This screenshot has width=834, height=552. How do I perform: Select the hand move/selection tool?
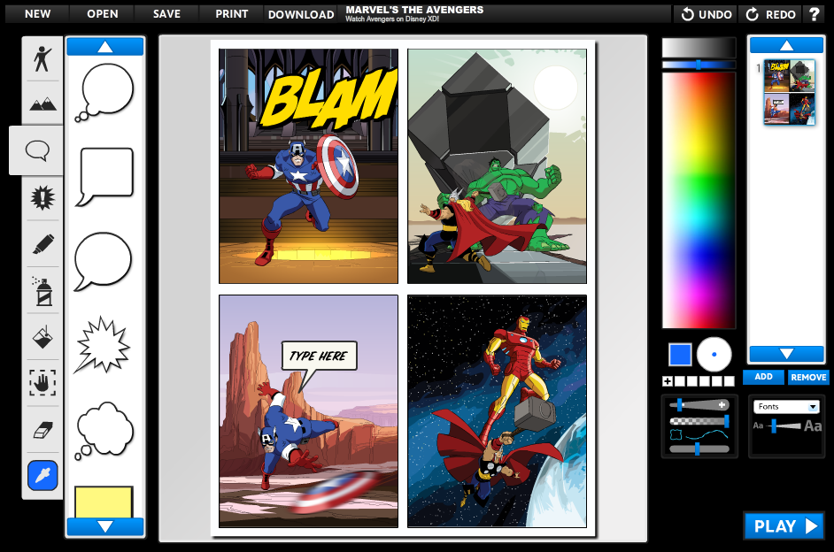point(42,382)
